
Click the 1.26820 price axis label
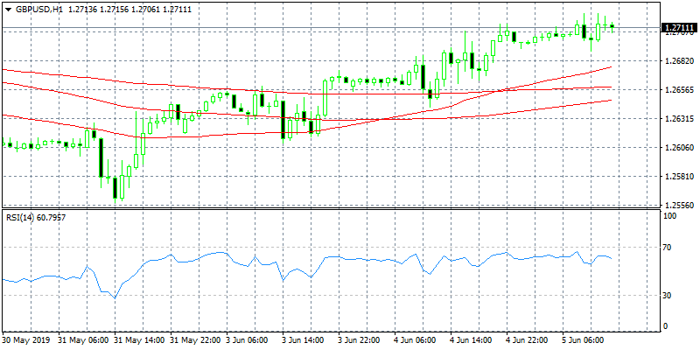pos(679,60)
